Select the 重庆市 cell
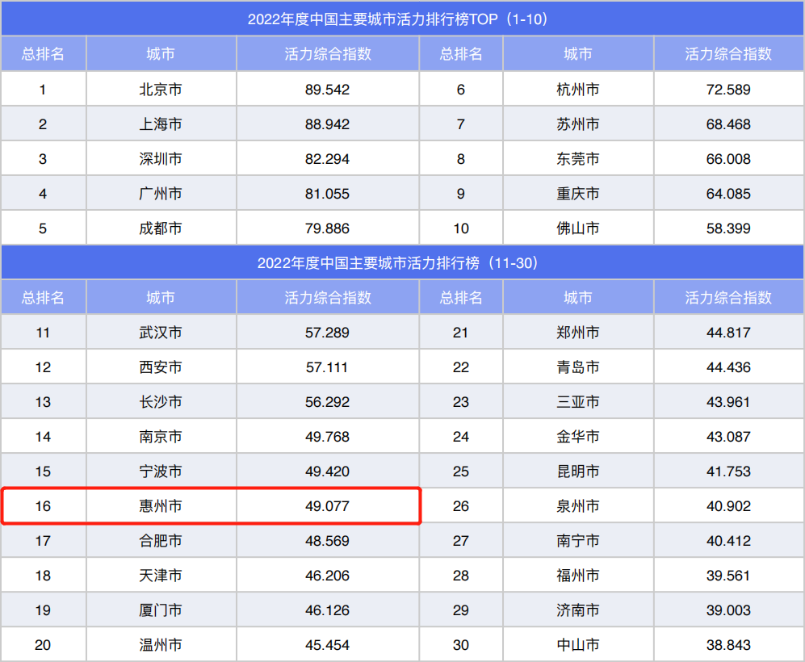805x662 pixels. point(577,194)
